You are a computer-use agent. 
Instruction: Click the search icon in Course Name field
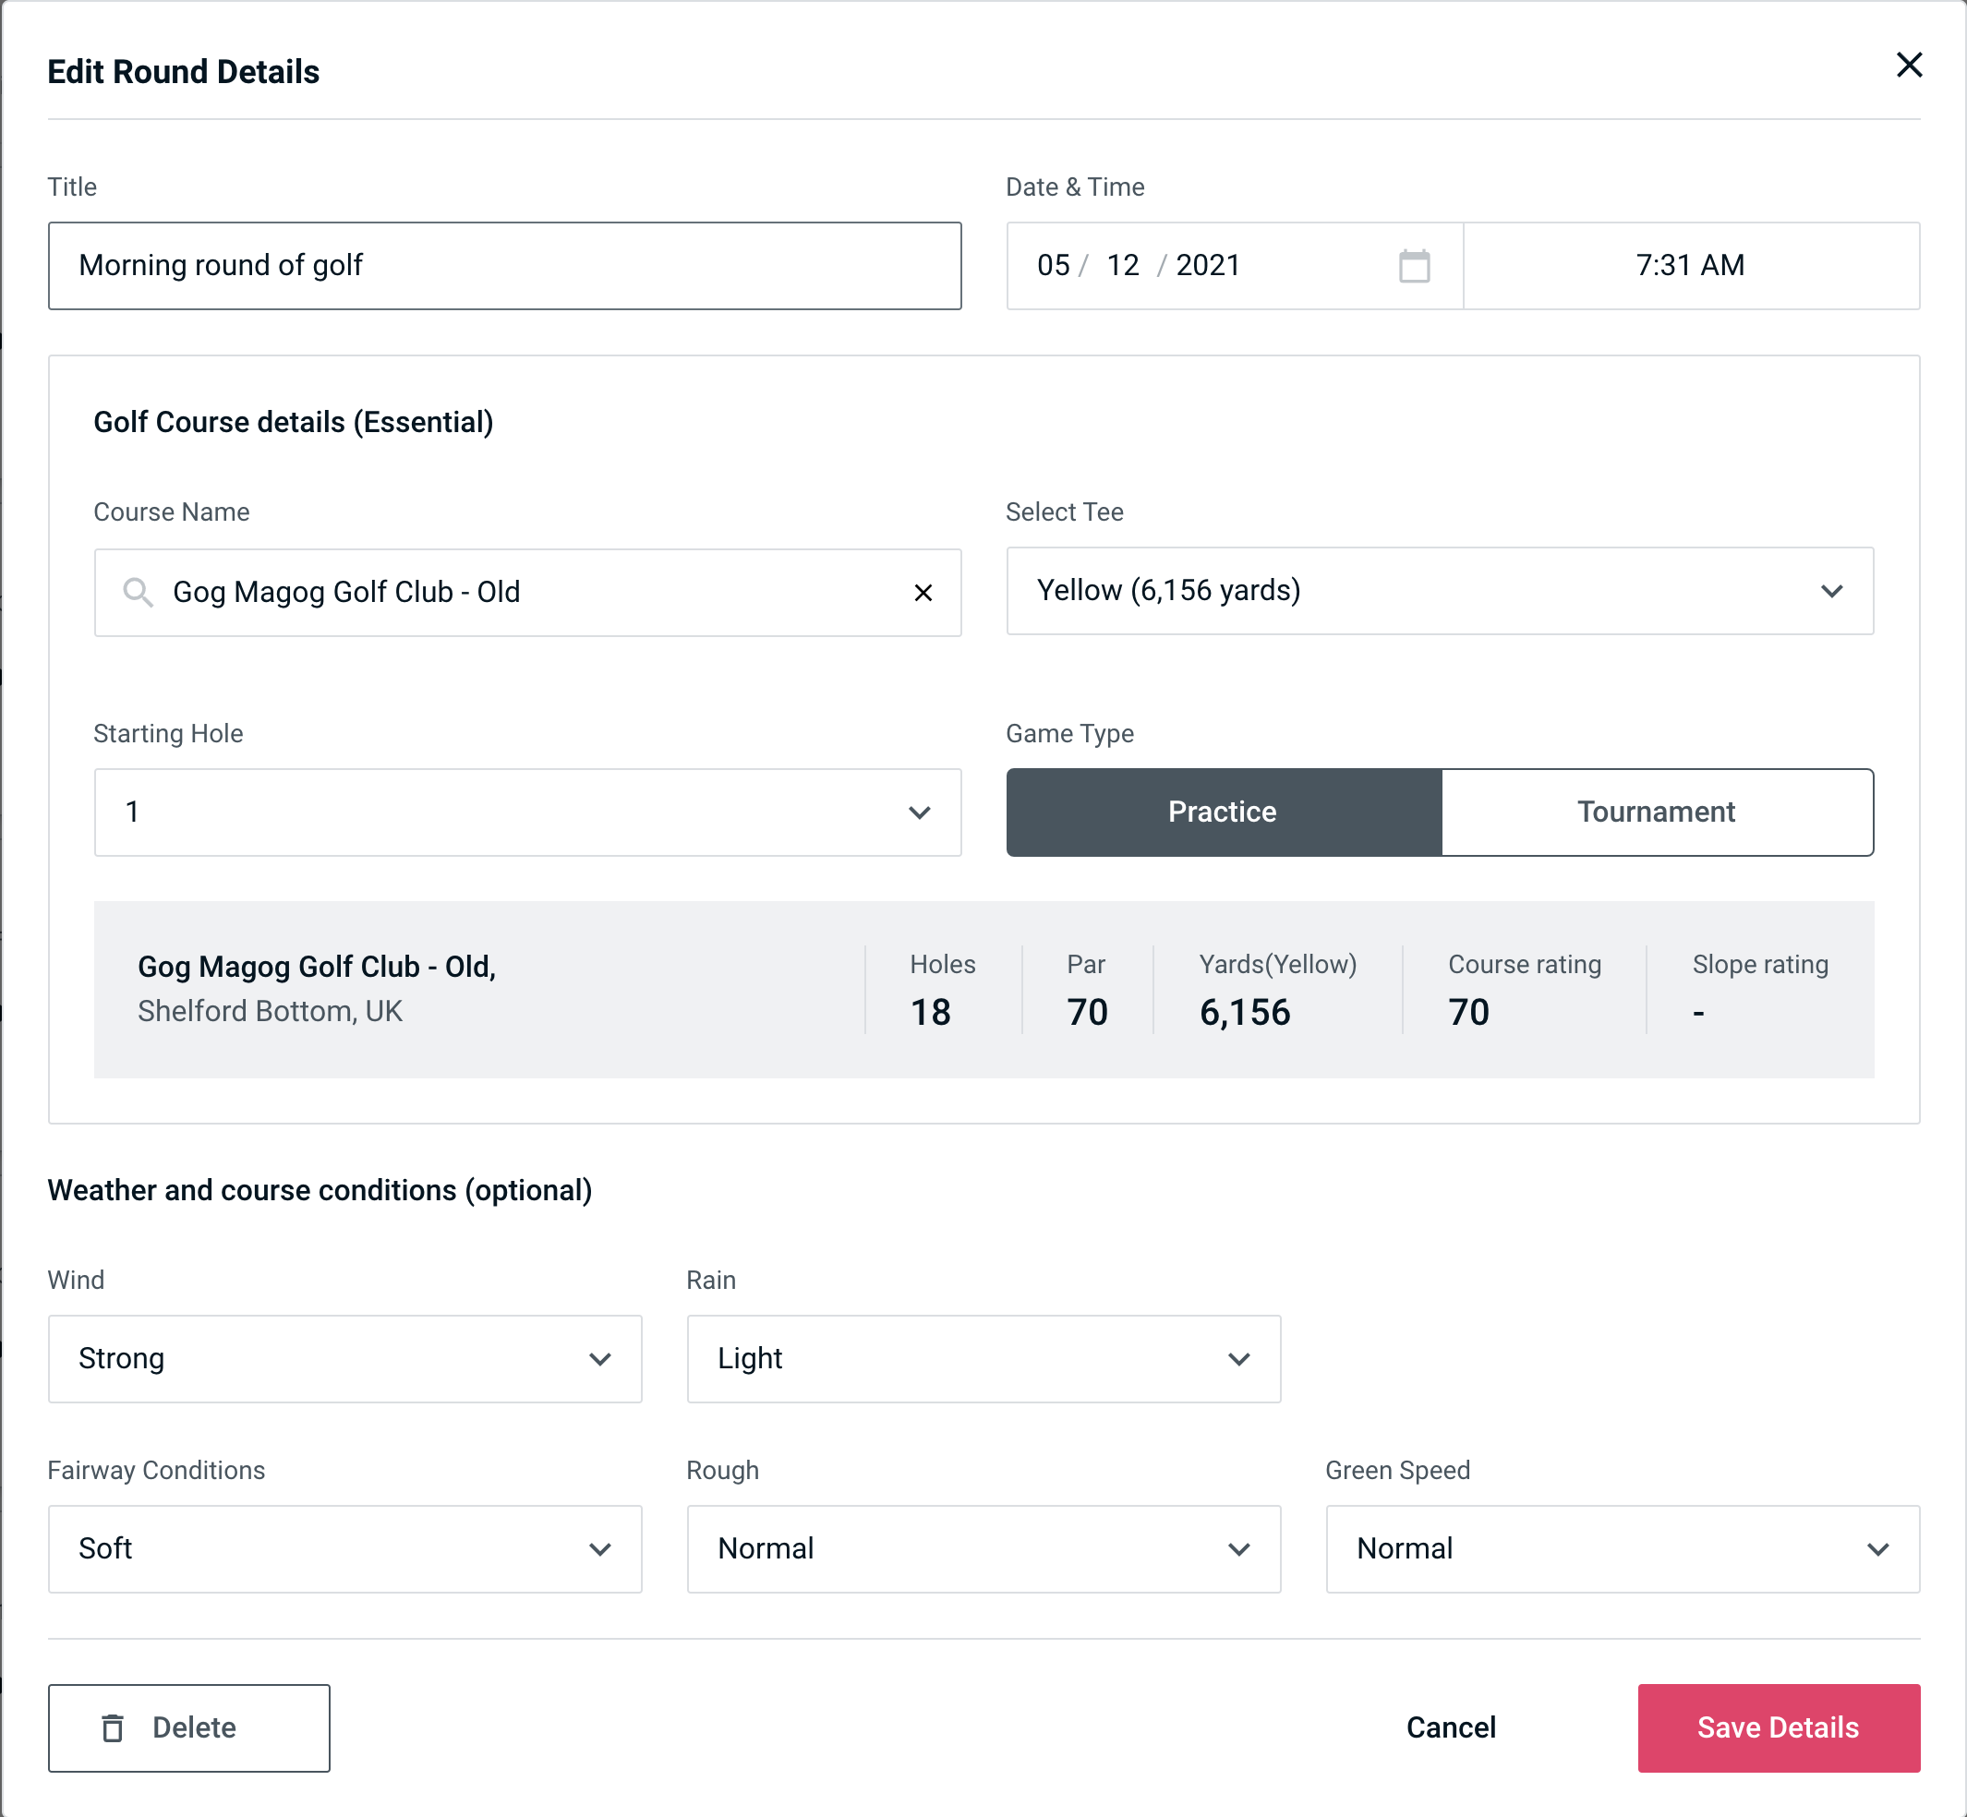[137, 591]
